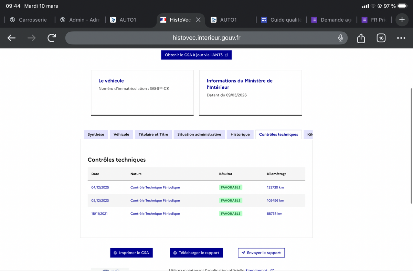Click the histovec.interieur.gouv.fr address field
This screenshot has height=271, width=413.
click(206, 38)
